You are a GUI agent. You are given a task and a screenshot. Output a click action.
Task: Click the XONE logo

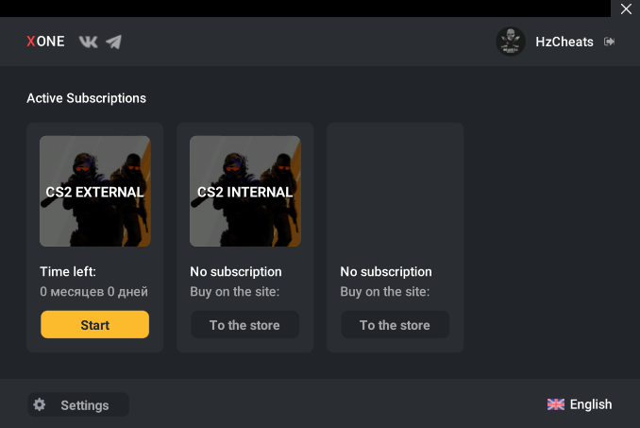[x=45, y=42]
